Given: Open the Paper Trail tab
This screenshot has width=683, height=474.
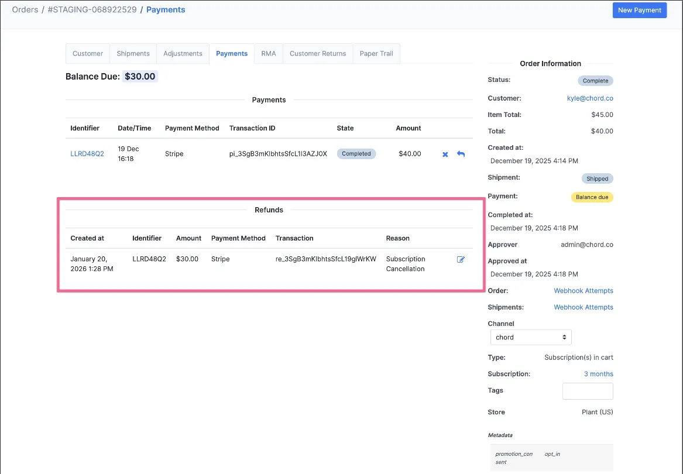Looking at the screenshot, I should (376, 54).
